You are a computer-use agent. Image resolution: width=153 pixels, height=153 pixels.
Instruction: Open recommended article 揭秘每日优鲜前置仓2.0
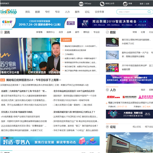81,46
